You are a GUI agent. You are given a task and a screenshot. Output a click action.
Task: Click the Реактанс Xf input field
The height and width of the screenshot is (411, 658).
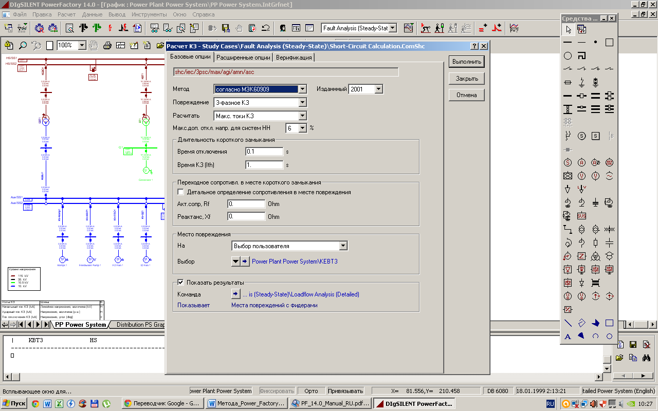click(246, 216)
